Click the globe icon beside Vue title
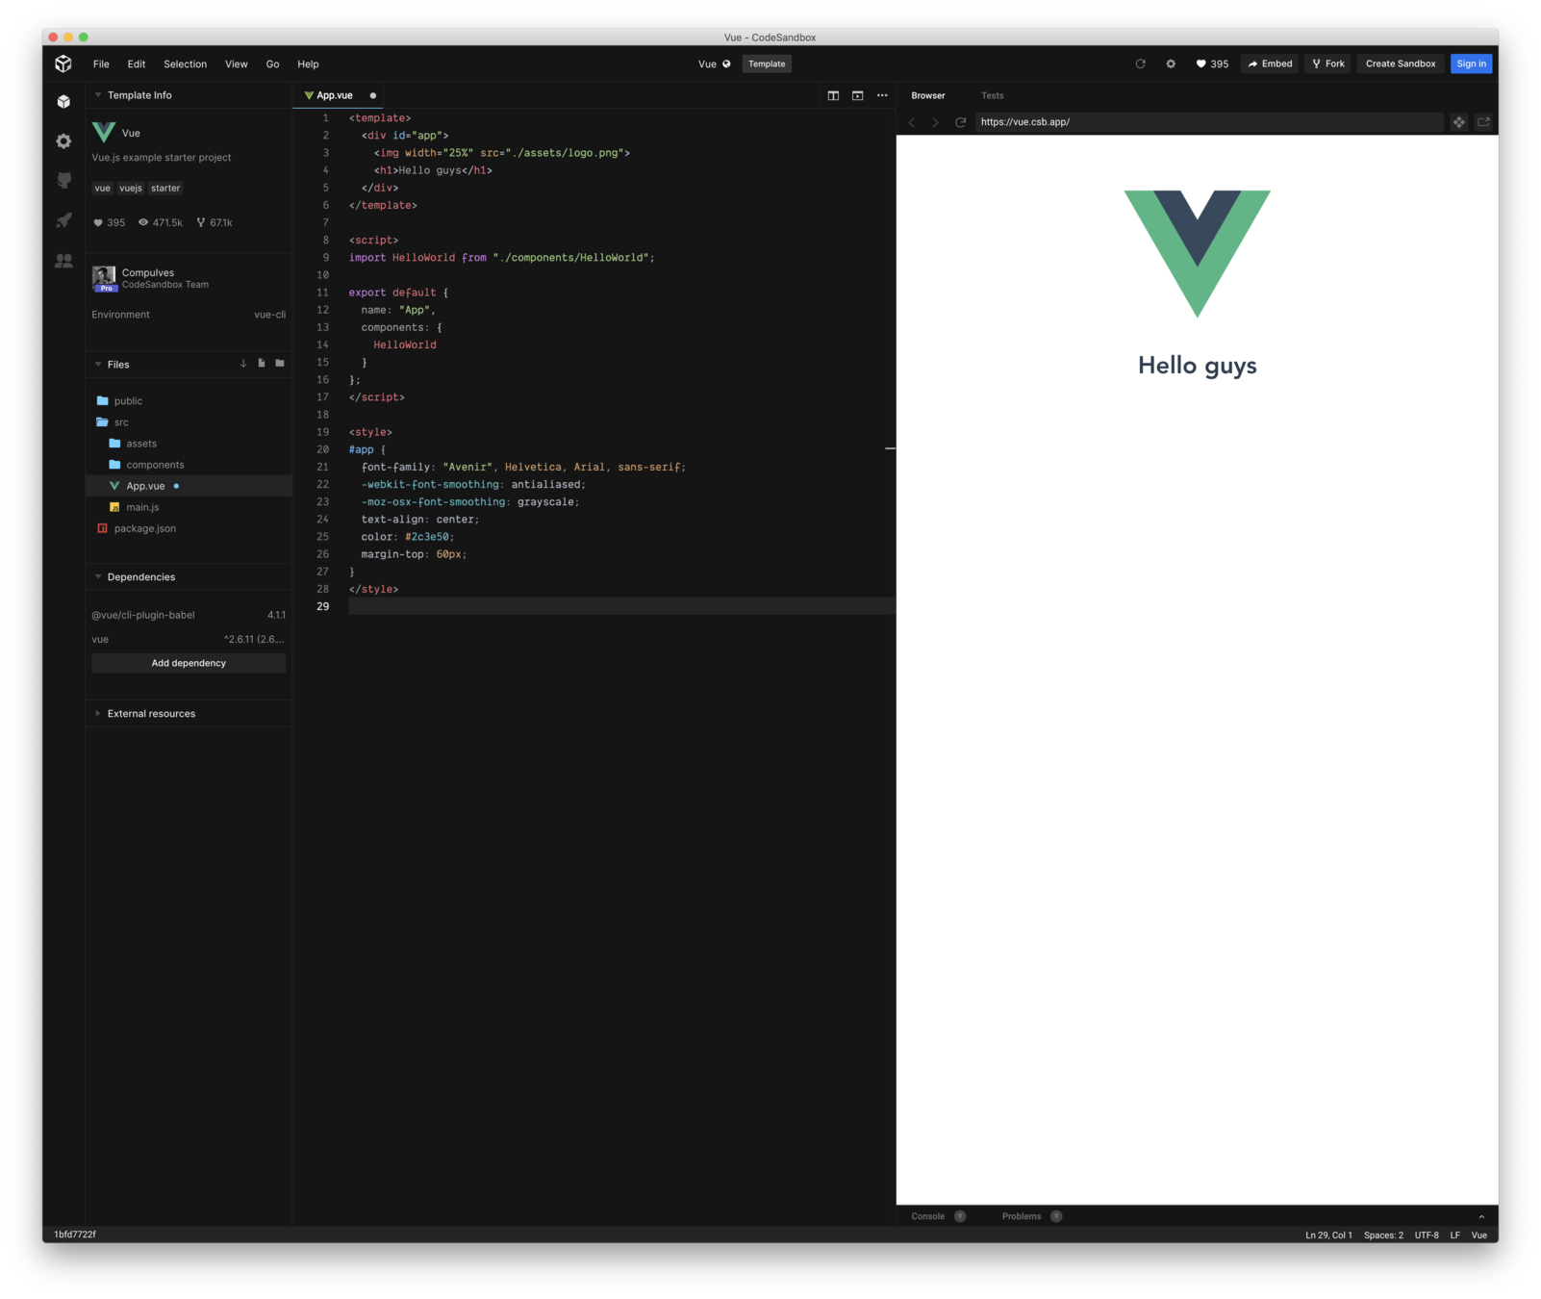The width and height of the screenshot is (1541, 1299). (x=726, y=64)
